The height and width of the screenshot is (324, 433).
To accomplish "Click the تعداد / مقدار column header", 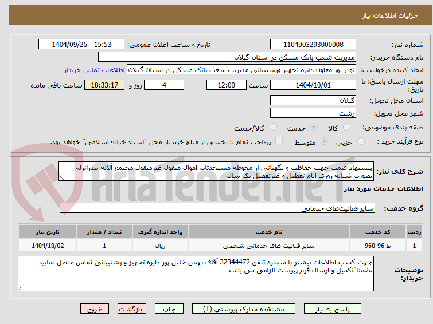I will tap(104, 232).
